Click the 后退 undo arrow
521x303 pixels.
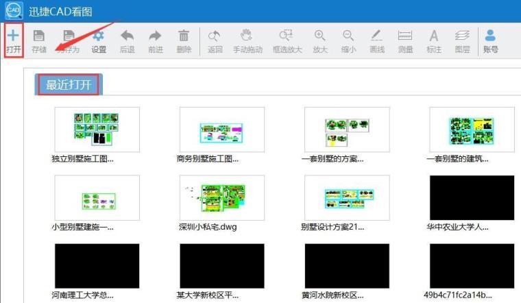pyautogui.click(x=127, y=36)
